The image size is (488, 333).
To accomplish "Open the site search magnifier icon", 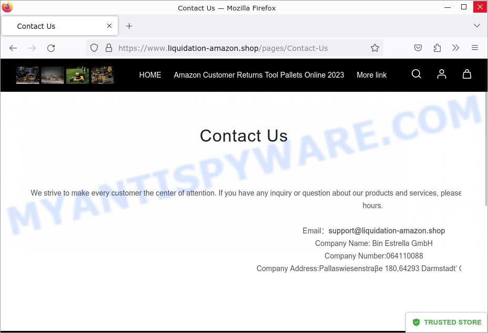I will (x=416, y=74).
